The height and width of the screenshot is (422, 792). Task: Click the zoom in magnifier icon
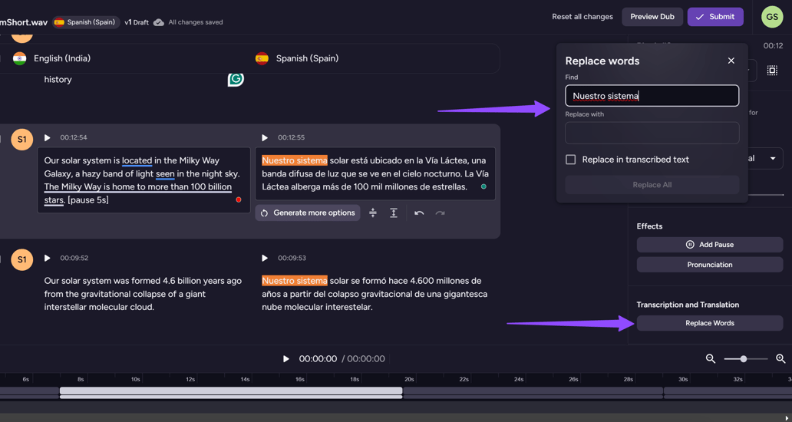point(780,358)
